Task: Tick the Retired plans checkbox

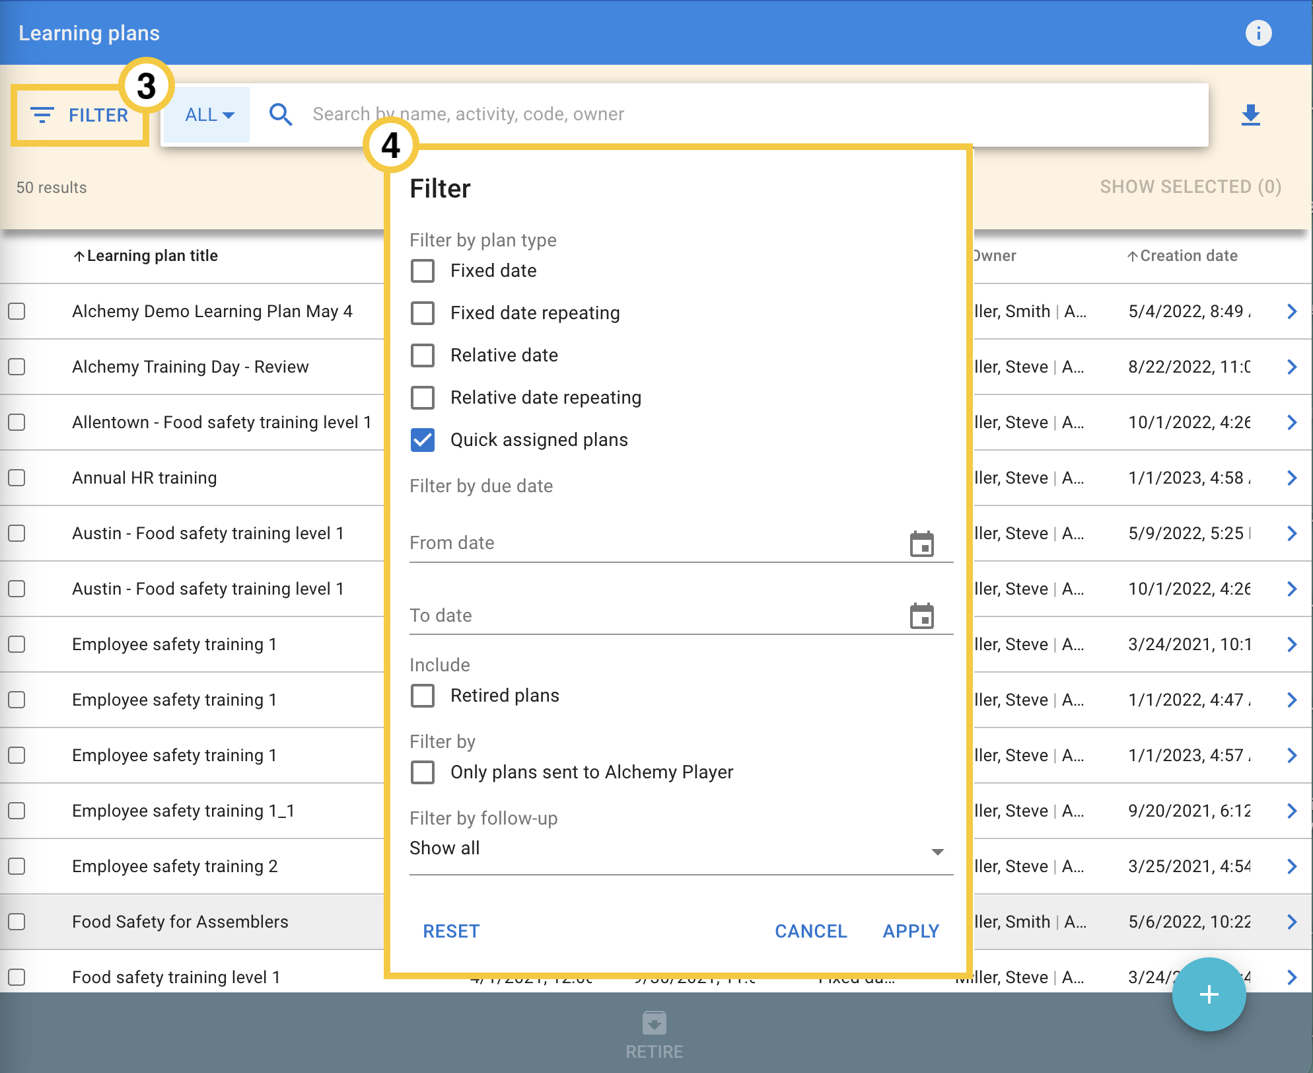Action: click(423, 696)
